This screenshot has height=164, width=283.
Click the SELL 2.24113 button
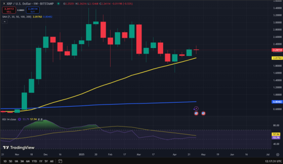point(9,10)
